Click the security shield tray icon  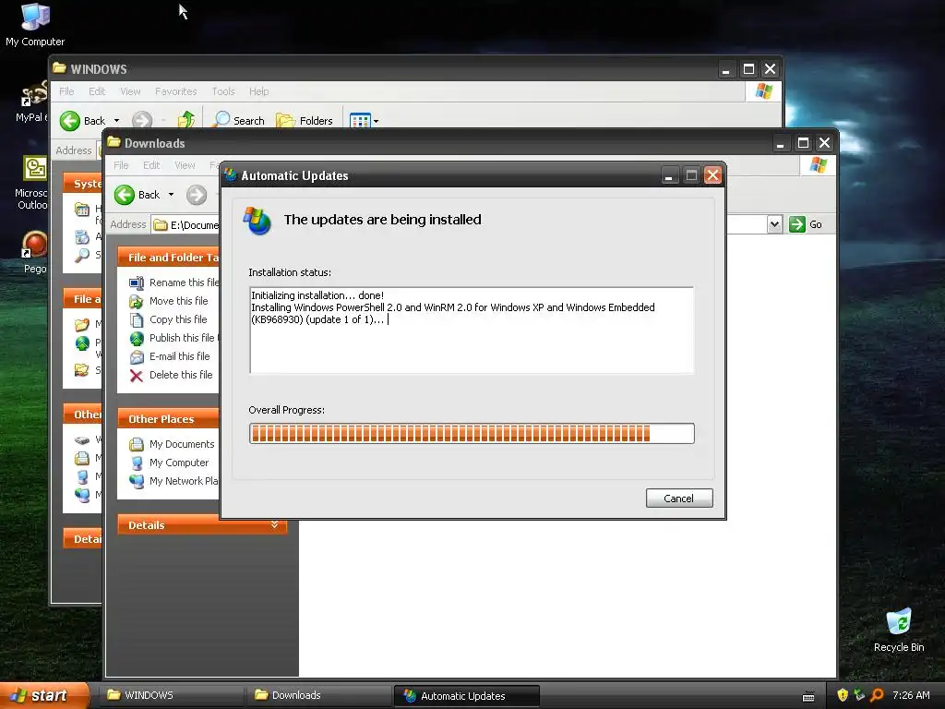click(843, 695)
